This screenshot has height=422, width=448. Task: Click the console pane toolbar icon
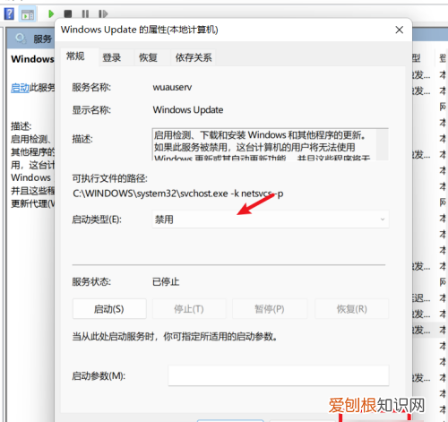click(28, 14)
